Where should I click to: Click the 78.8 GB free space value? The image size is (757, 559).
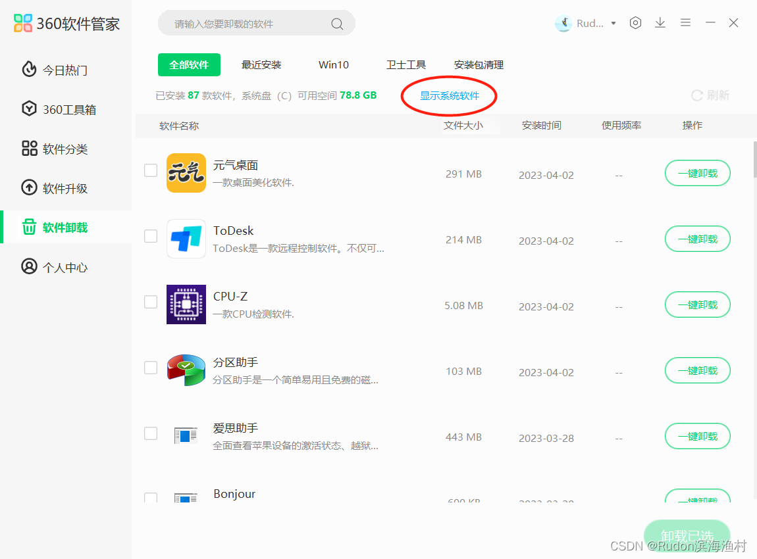coord(357,95)
